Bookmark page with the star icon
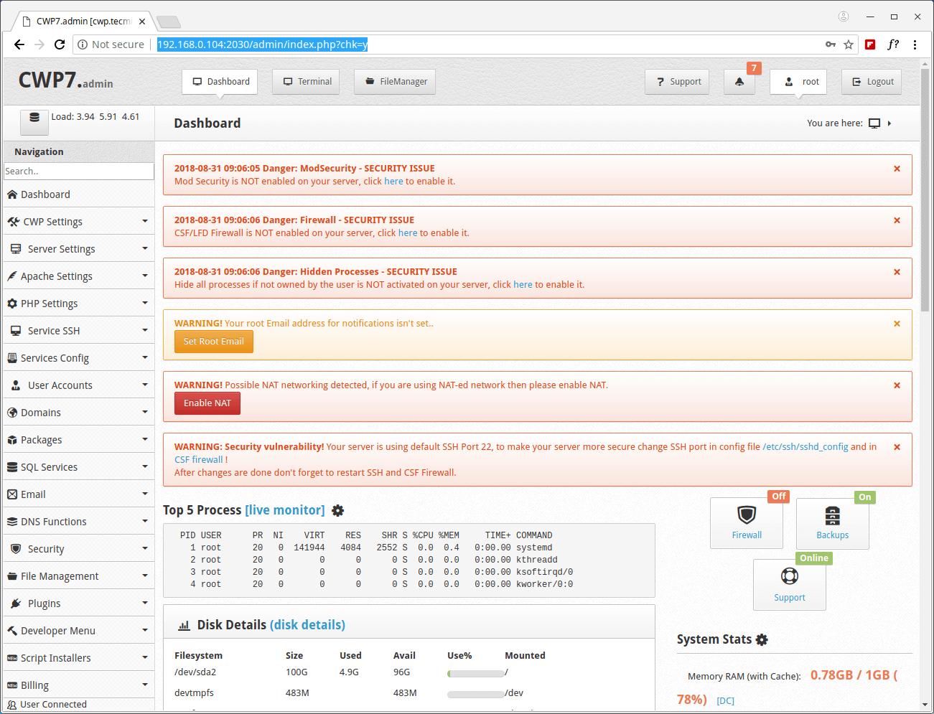The height and width of the screenshot is (714, 934). [849, 44]
